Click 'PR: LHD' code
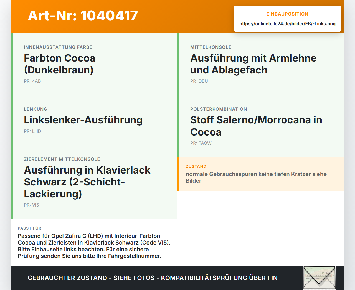This screenshot has height=290, width=355. (32, 131)
